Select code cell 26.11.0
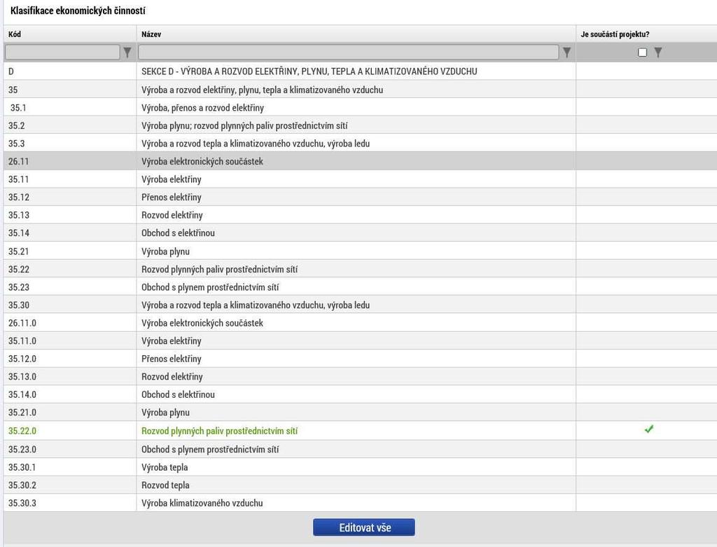Viewport: 717px width, 547px height. (x=22, y=323)
